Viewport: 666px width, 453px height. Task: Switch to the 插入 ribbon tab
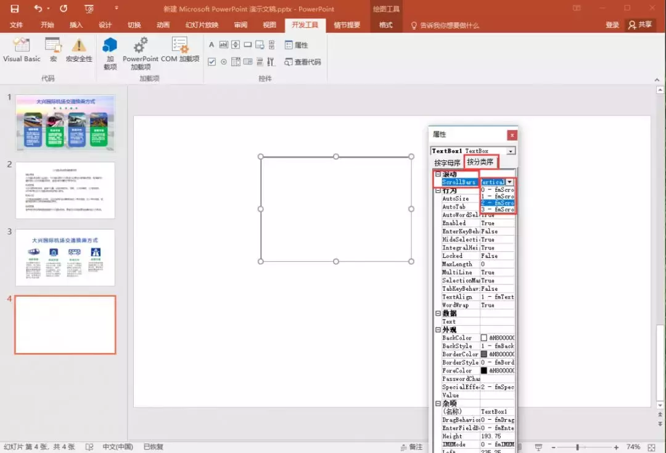[x=76, y=25]
